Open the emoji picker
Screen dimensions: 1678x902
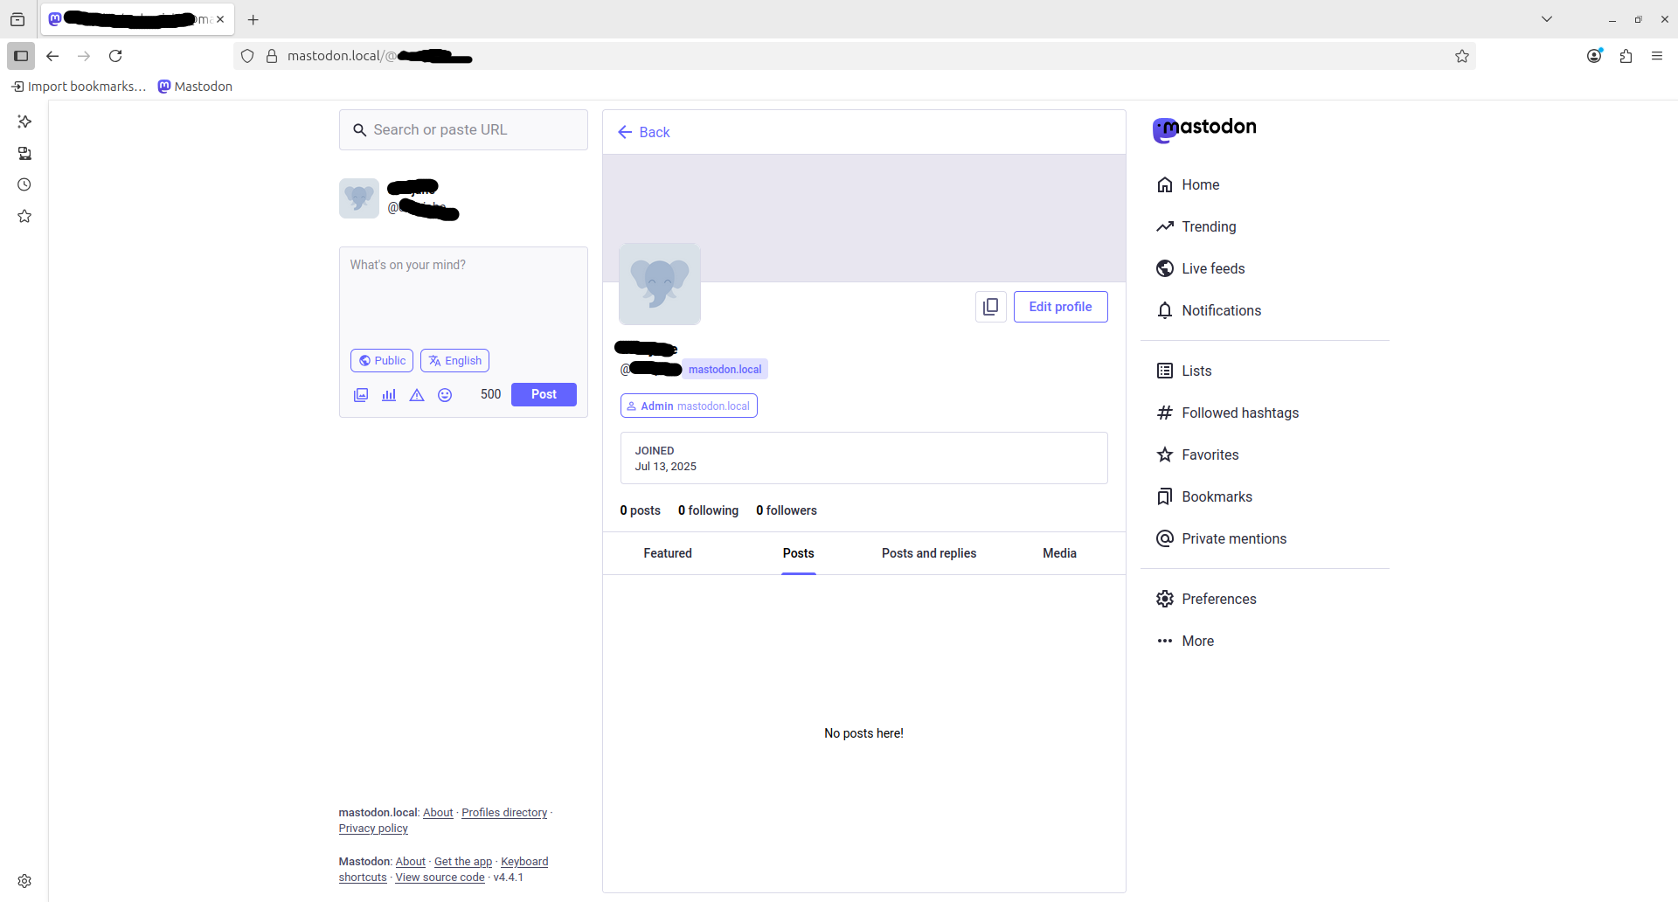[x=445, y=395]
